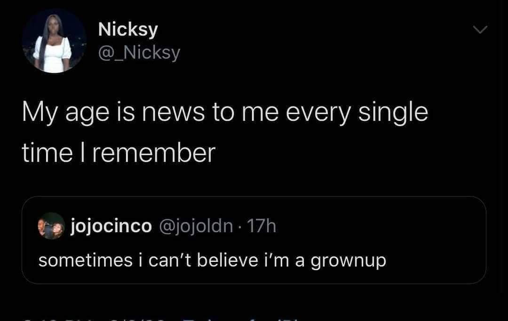Click the quoted text about being a grownup
Image resolution: width=508 pixels, height=321 pixels.
click(x=212, y=260)
